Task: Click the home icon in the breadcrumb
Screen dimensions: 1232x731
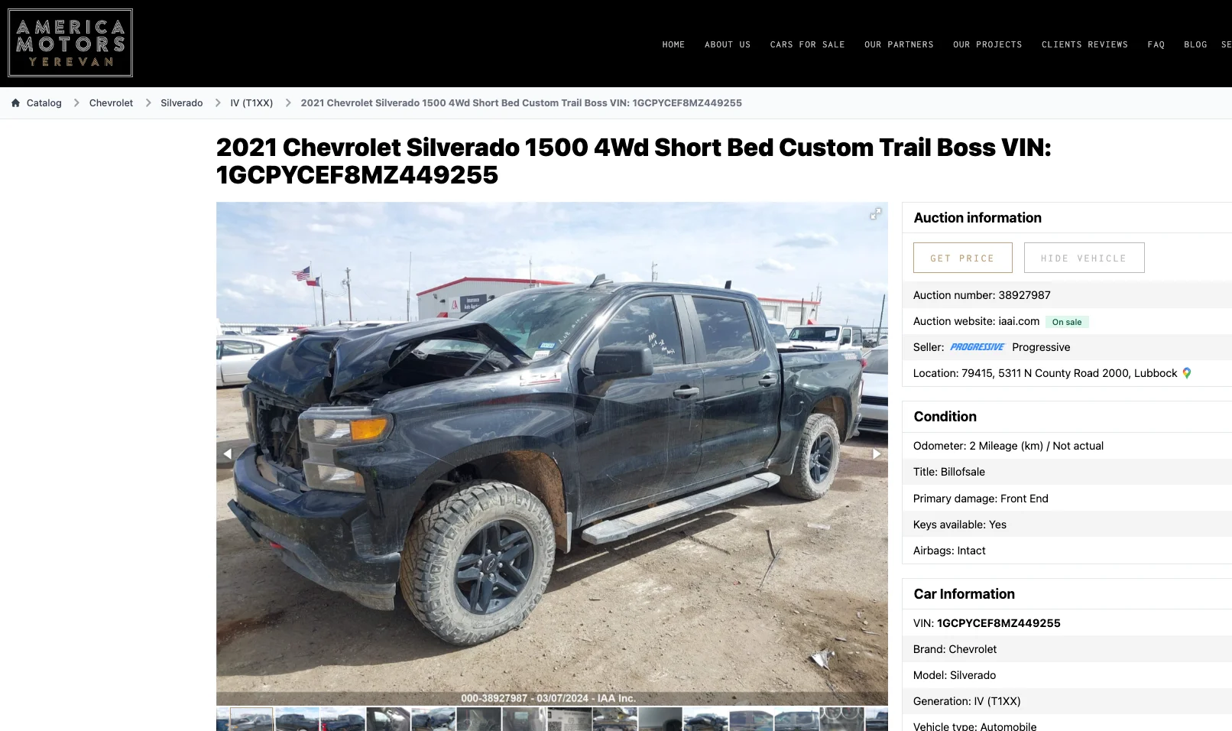Action: 15,102
